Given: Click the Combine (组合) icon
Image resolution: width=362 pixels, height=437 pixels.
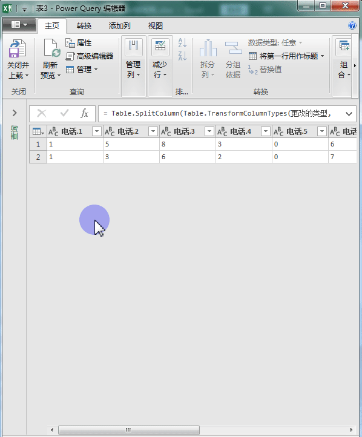Looking at the screenshot, I should click(x=344, y=47).
